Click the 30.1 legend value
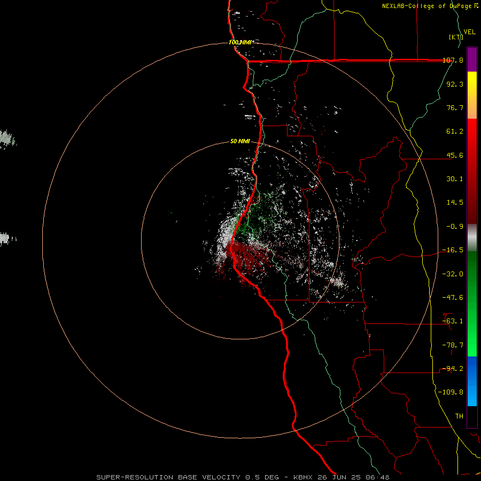Image resolution: width=481 pixels, height=481 pixels. tap(455, 179)
